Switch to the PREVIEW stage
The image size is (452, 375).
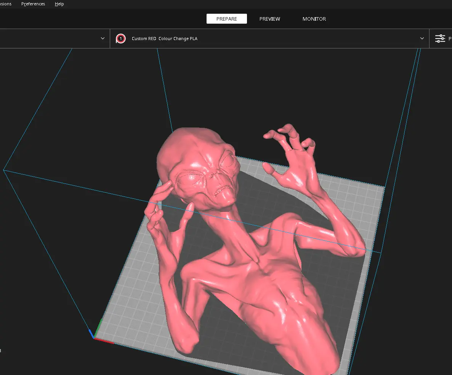(269, 19)
